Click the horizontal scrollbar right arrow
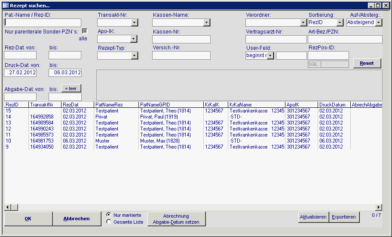This screenshot has width=392, height=237. (379, 207)
